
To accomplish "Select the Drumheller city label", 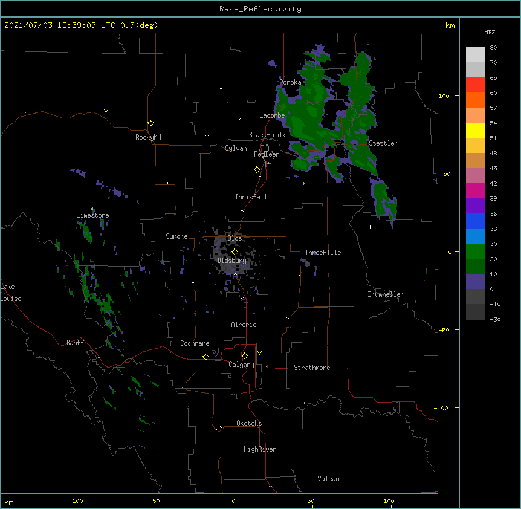I will [x=386, y=294].
